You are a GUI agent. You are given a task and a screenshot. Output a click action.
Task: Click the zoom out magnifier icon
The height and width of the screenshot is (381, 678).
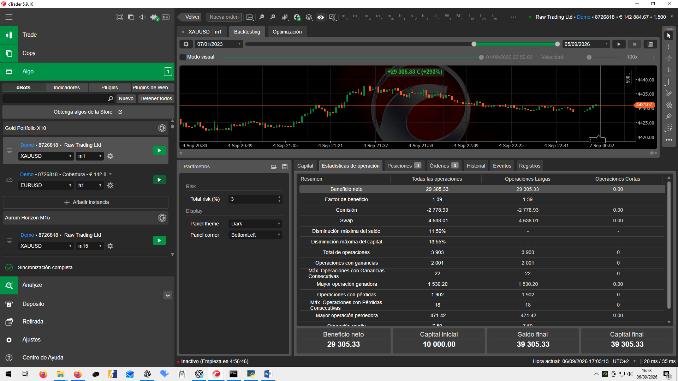262,17
